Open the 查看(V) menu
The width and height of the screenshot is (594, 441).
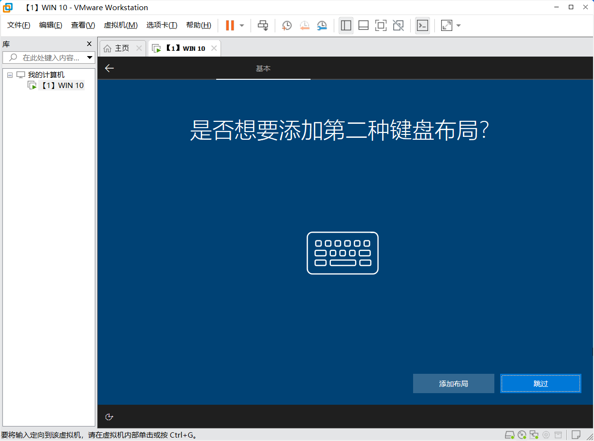(83, 25)
